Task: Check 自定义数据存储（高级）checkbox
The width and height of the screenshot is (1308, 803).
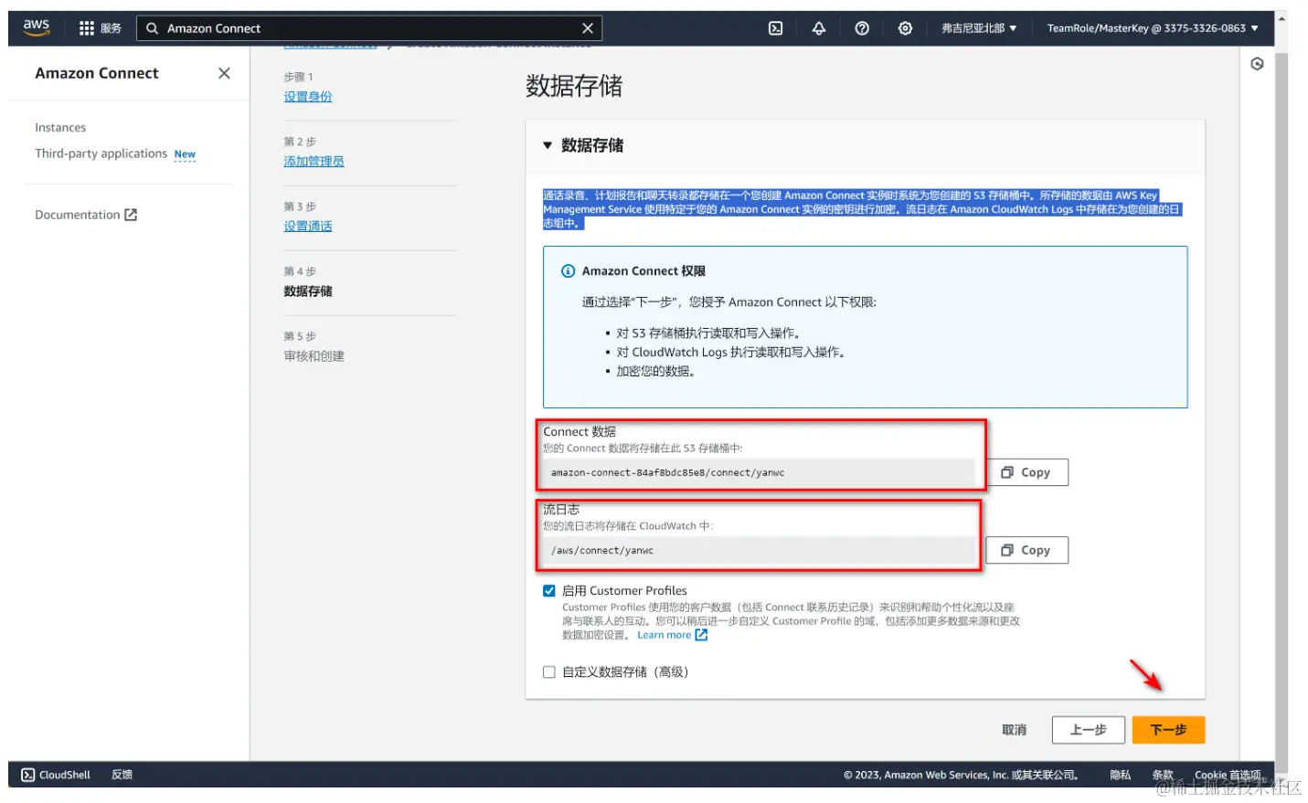Action: [x=549, y=672]
